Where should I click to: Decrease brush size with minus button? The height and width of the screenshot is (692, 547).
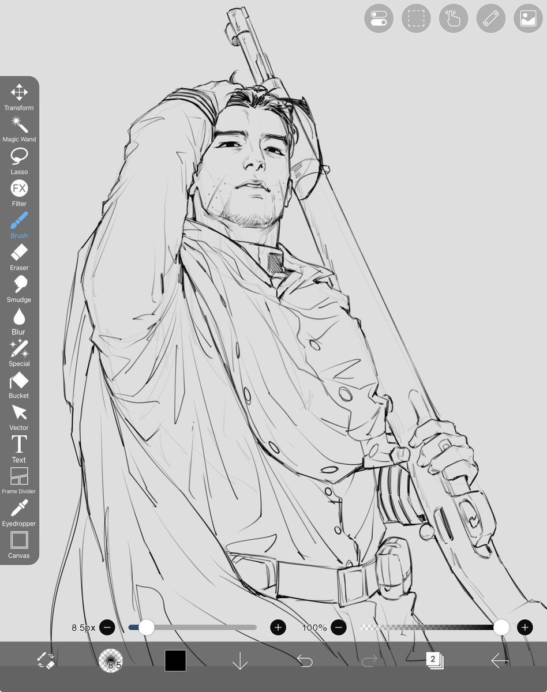[x=107, y=627]
